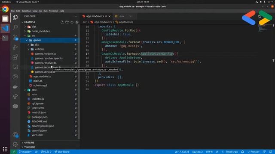
Task: Open Manage gear in activity bar
Action: 15,144
